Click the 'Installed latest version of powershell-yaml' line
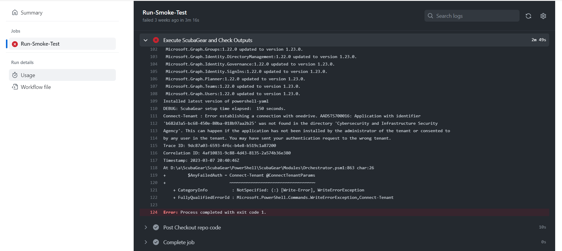 coord(216,101)
